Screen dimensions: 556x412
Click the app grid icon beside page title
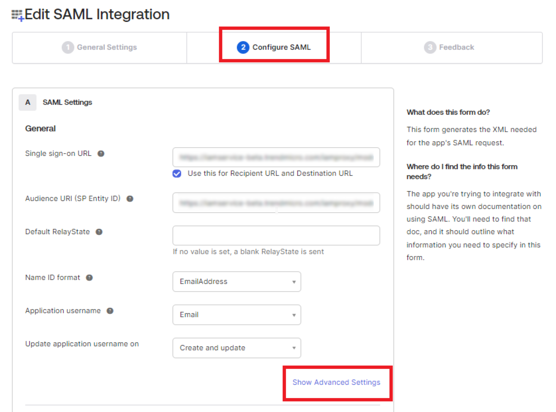(17, 15)
